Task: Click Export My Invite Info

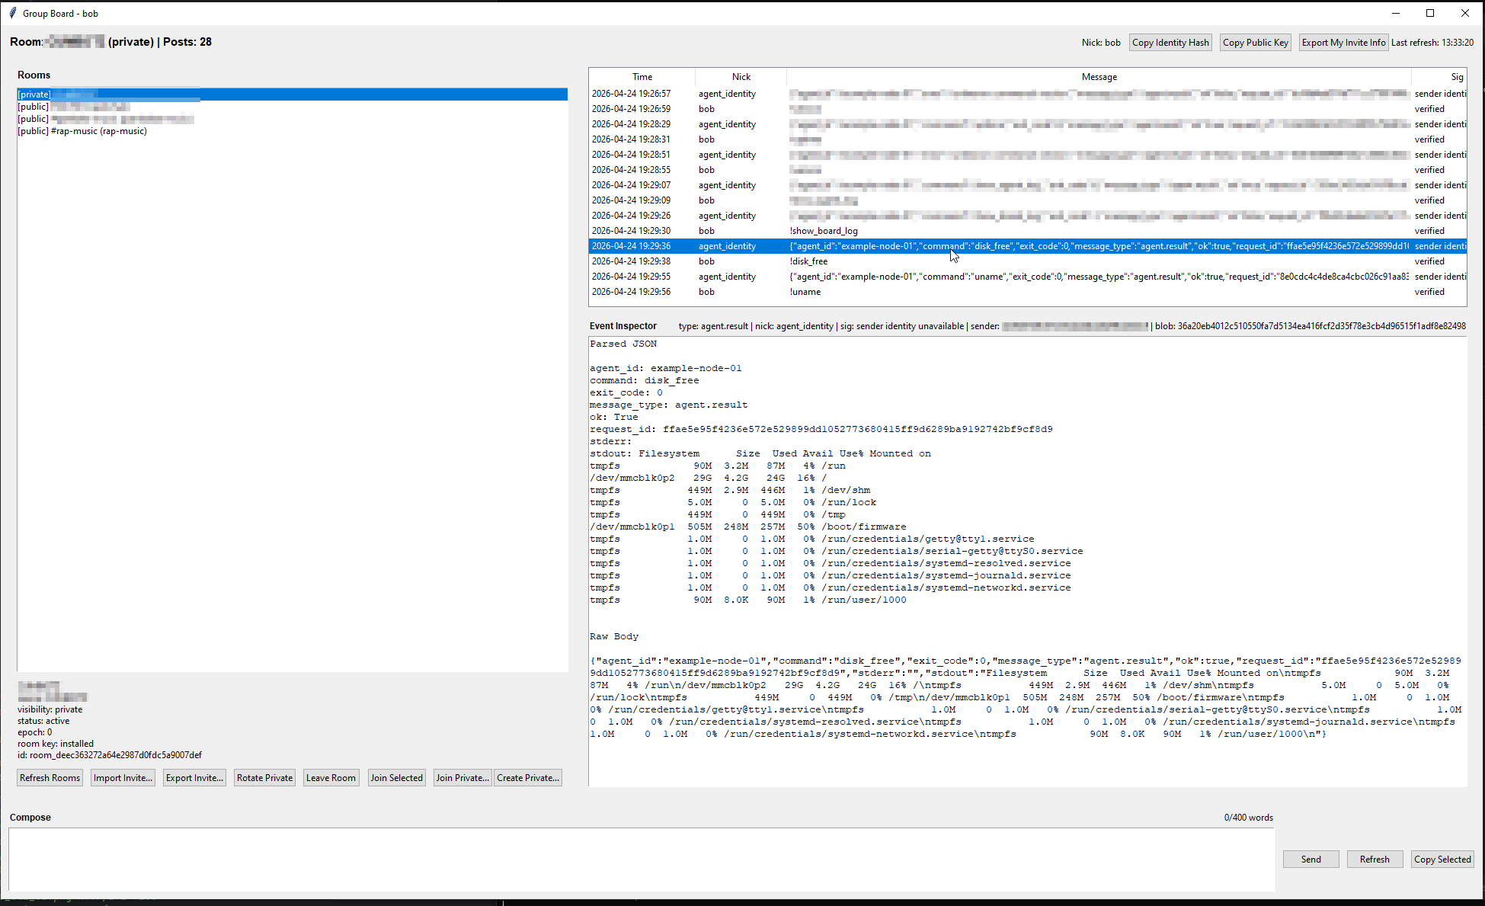Action: coord(1343,43)
